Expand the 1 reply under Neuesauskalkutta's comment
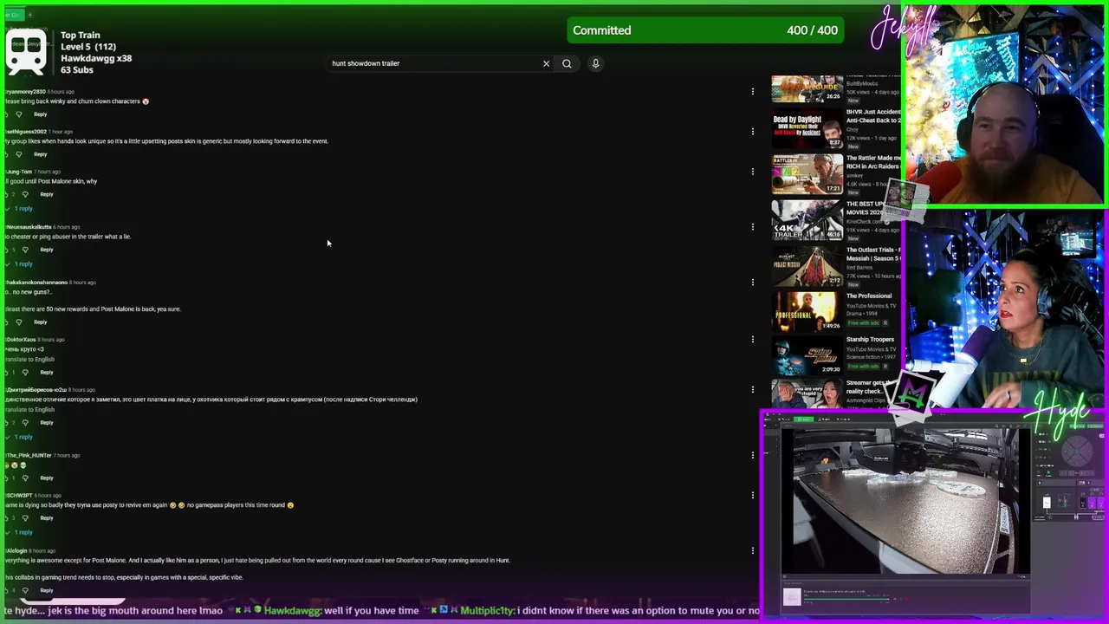Screen dimensions: 1109x624 click(22, 263)
